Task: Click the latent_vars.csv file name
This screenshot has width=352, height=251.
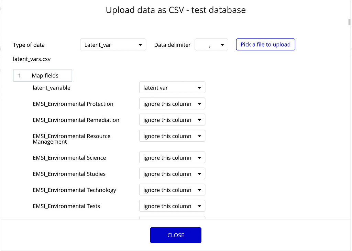Action: [32, 59]
